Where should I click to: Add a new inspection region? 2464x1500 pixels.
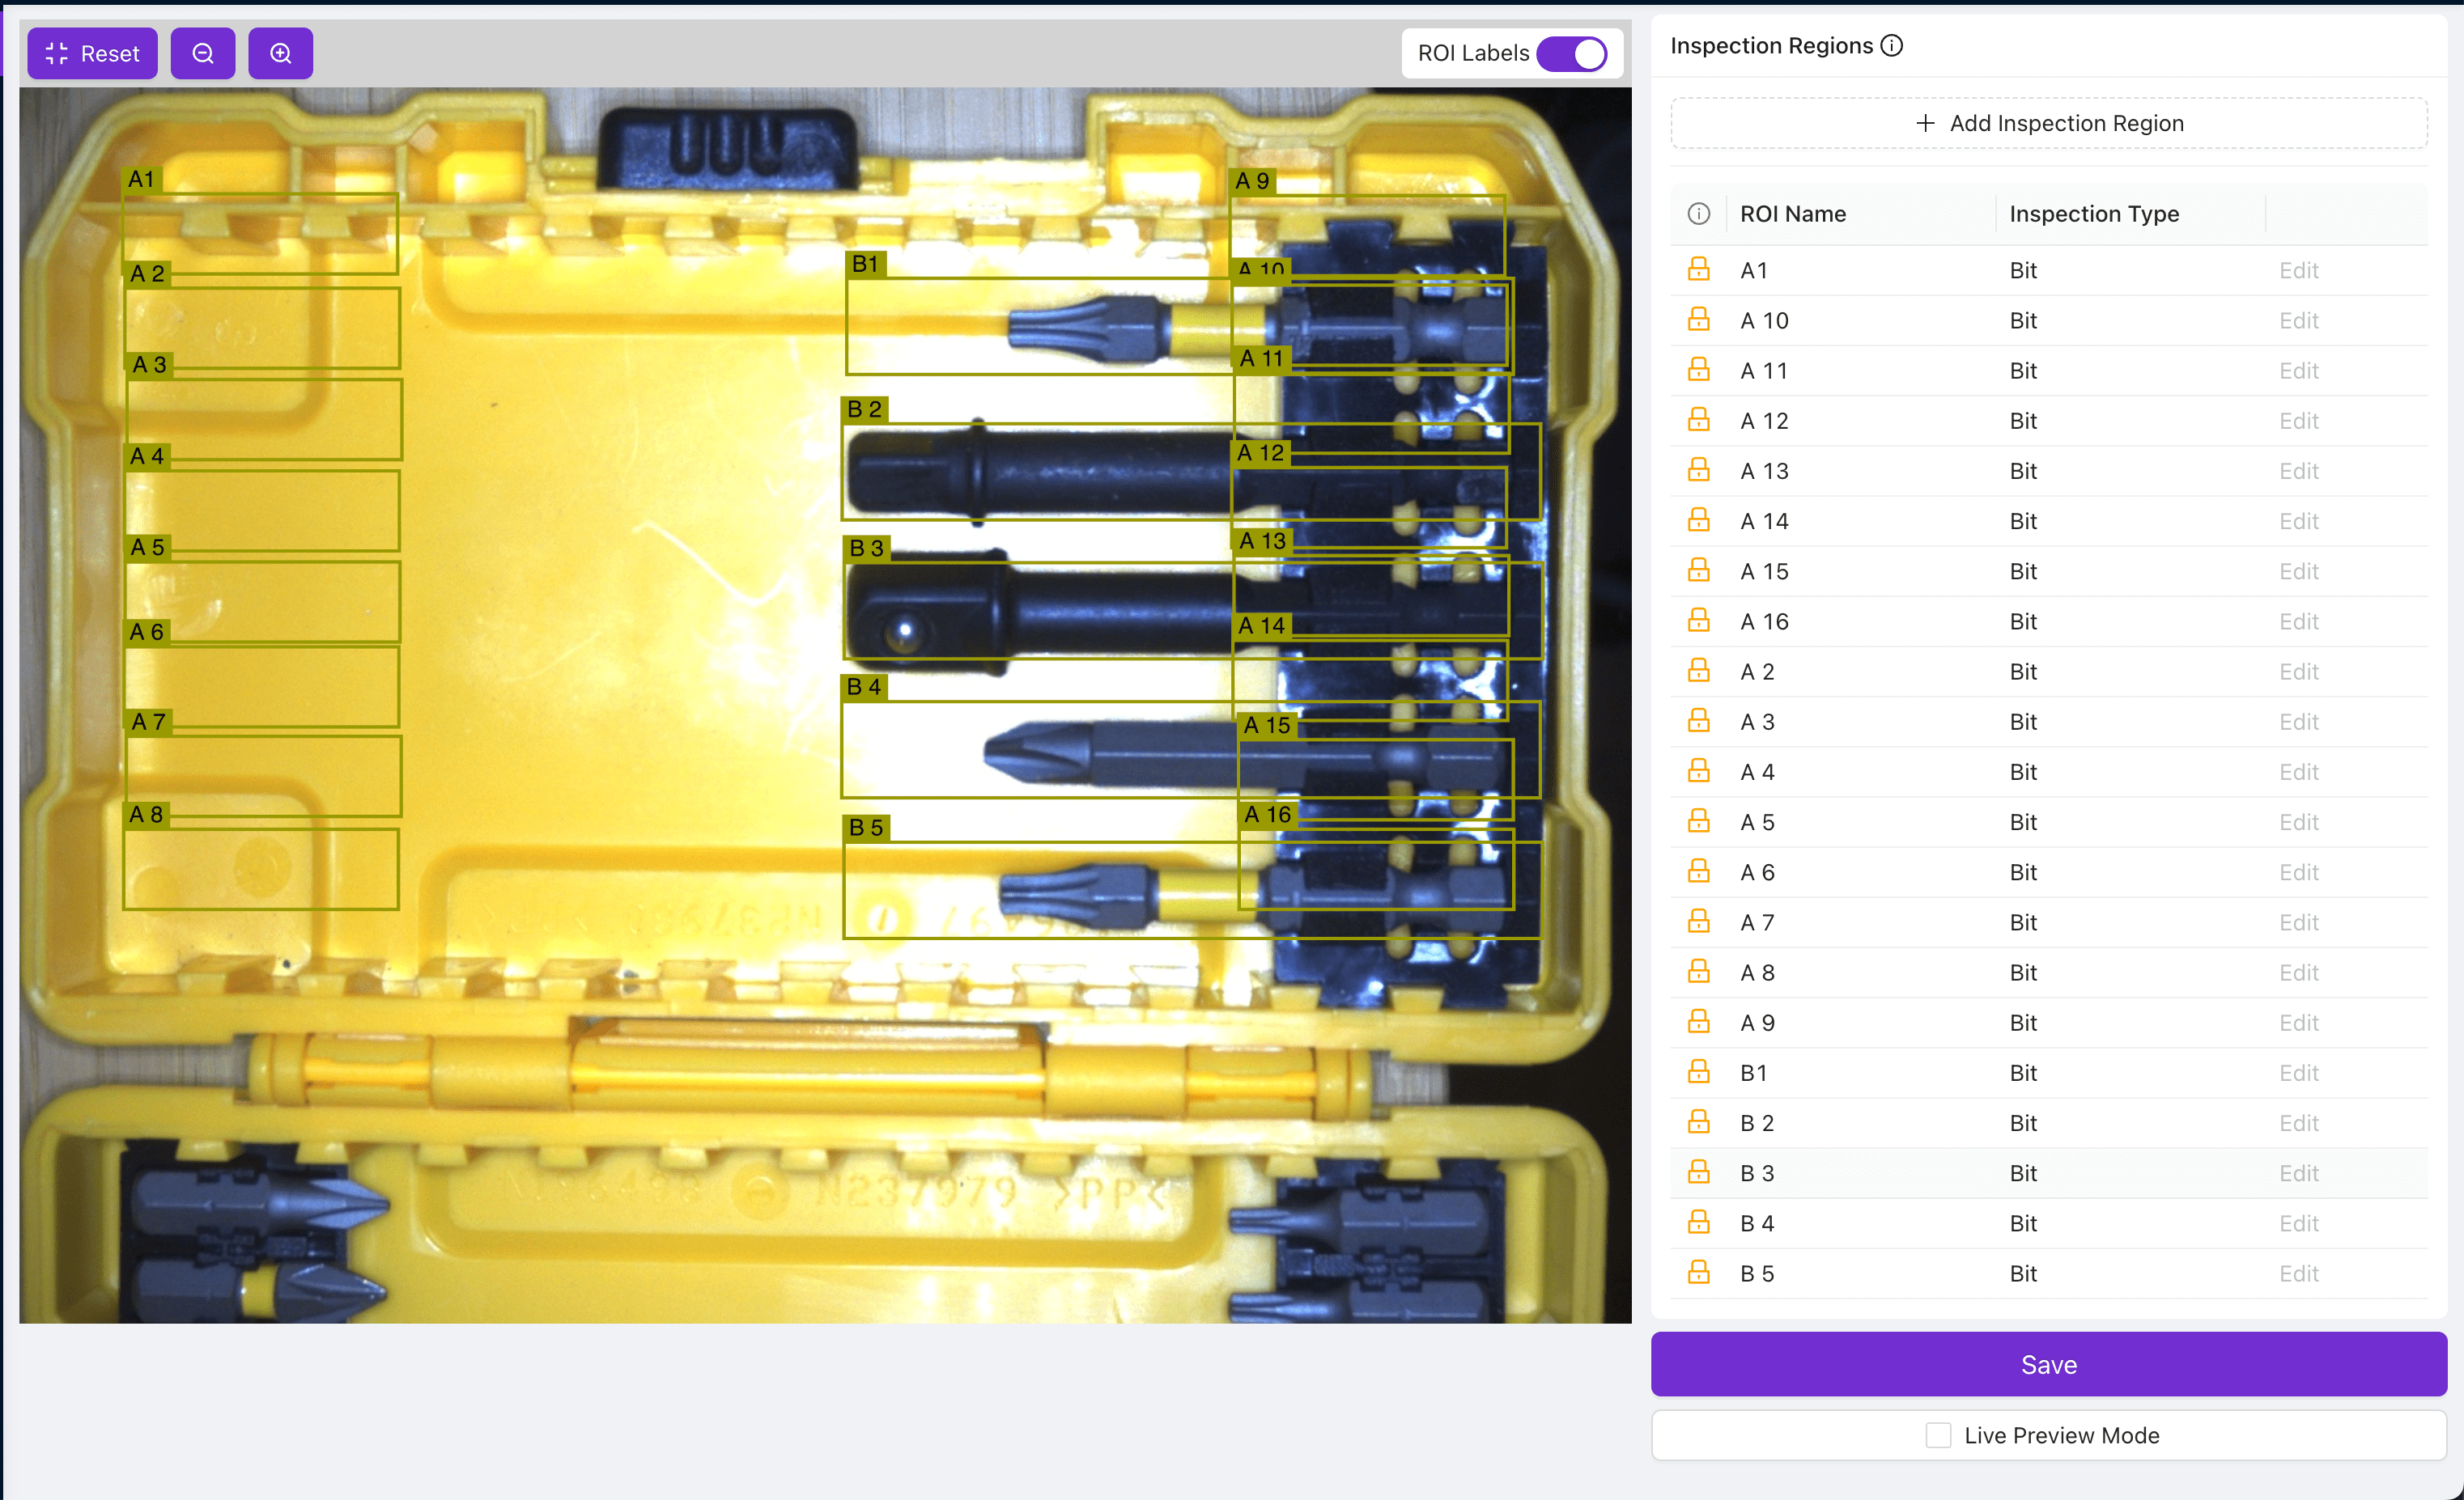click(x=2048, y=123)
